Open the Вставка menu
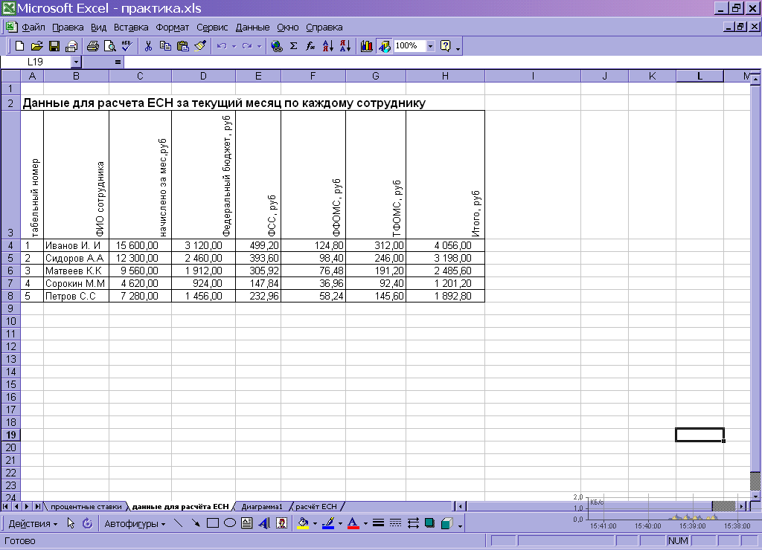This screenshot has height=550, width=762. click(x=131, y=27)
